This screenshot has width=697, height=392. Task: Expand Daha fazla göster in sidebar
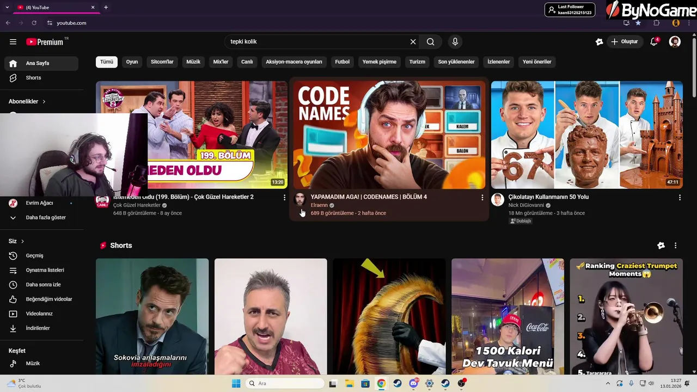coord(41,217)
